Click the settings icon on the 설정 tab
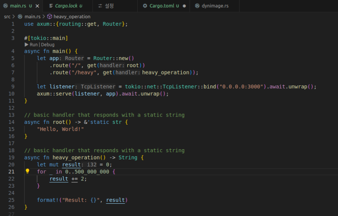This screenshot has height=216, width=338. tap(100, 6)
